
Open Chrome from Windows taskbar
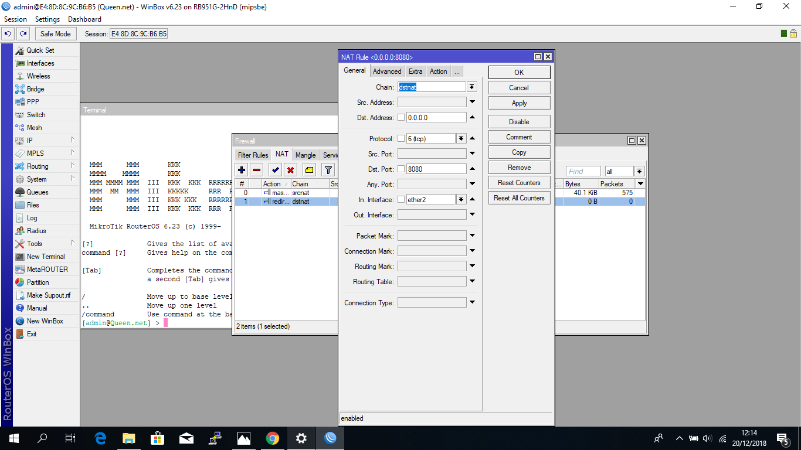pos(273,438)
